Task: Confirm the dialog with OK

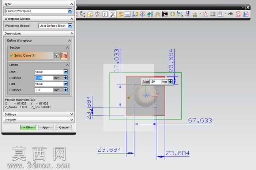Action: tap(28, 128)
